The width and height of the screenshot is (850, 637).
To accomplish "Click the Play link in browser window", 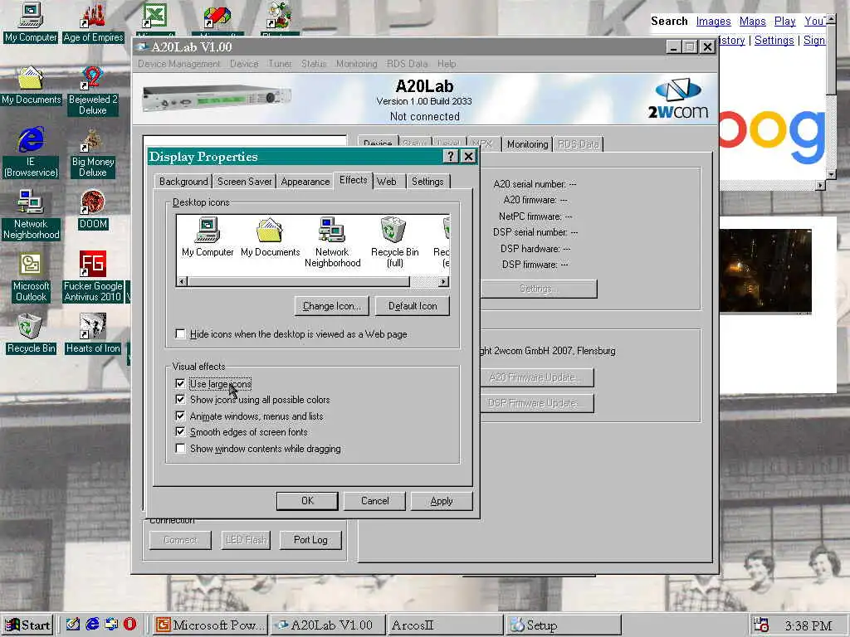I will point(785,21).
